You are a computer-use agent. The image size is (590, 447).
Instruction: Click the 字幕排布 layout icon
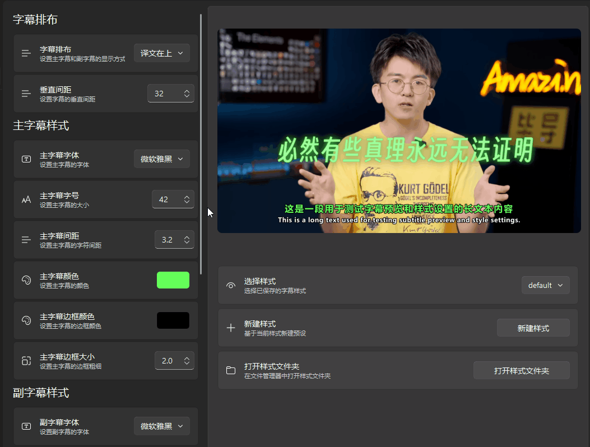pyautogui.click(x=26, y=53)
